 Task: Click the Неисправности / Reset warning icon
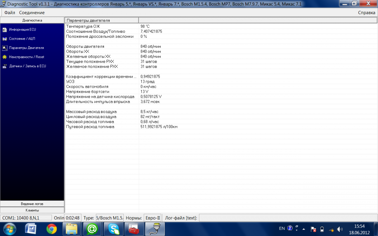[4, 57]
